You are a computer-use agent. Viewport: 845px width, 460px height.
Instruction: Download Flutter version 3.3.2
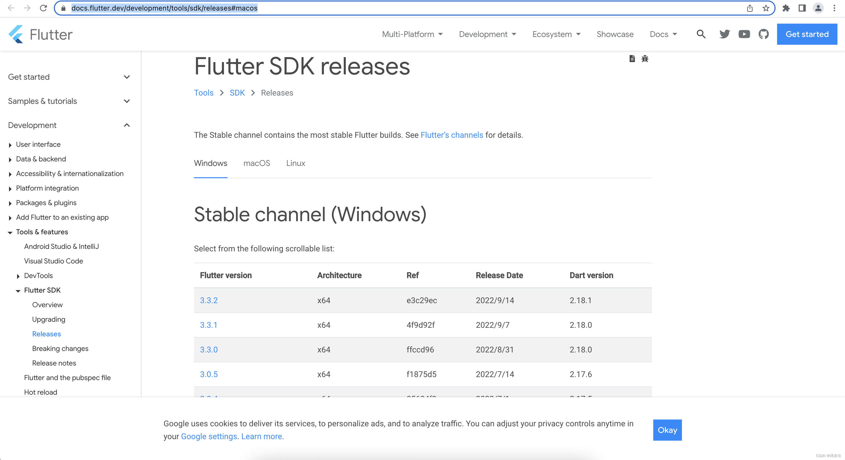209,300
